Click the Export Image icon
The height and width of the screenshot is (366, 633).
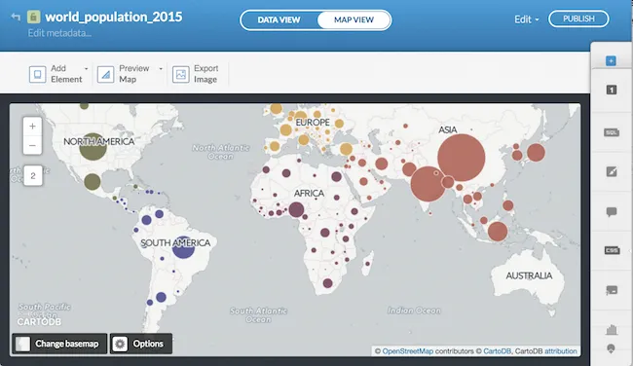(180, 74)
